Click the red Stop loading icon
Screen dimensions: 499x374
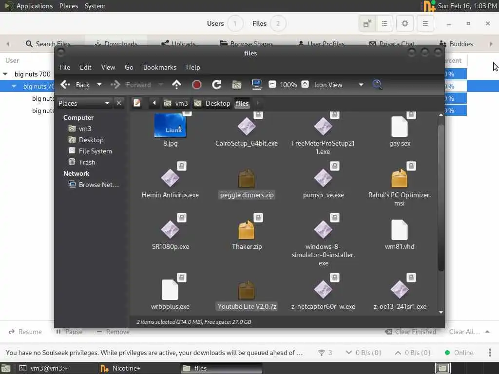click(197, 85)
